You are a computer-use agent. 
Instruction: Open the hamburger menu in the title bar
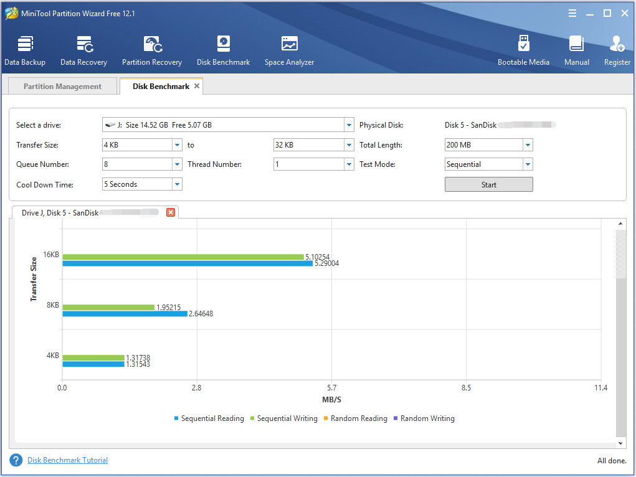tap(572, 14)
